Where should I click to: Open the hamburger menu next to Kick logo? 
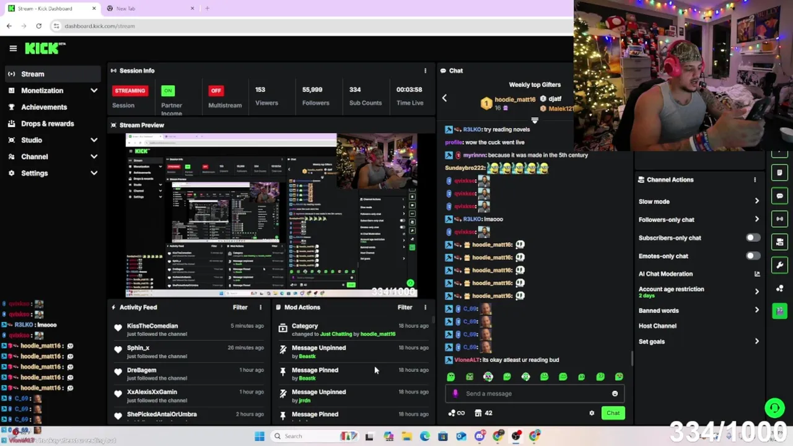click(x=13, y=48)
